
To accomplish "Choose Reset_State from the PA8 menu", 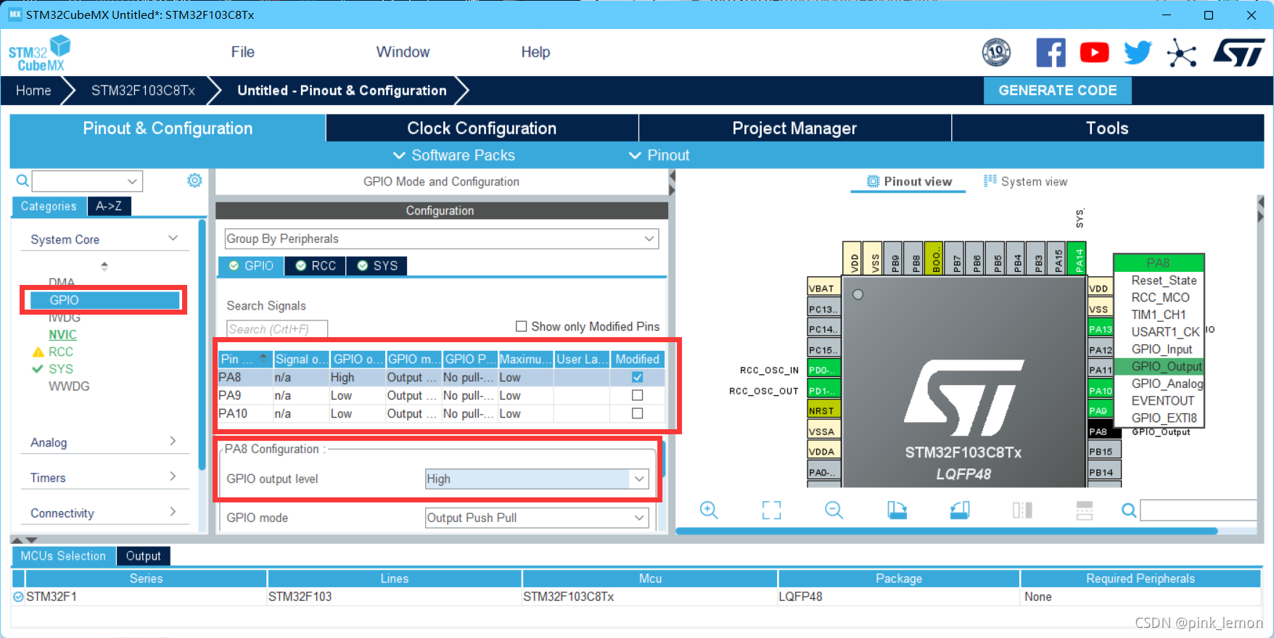I will pyautogui.click(x=1164, y=280).
